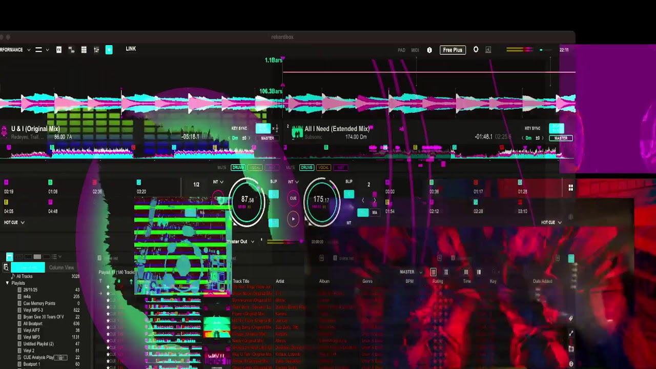
Task: Click the LINK button
Action: [131, 49]
